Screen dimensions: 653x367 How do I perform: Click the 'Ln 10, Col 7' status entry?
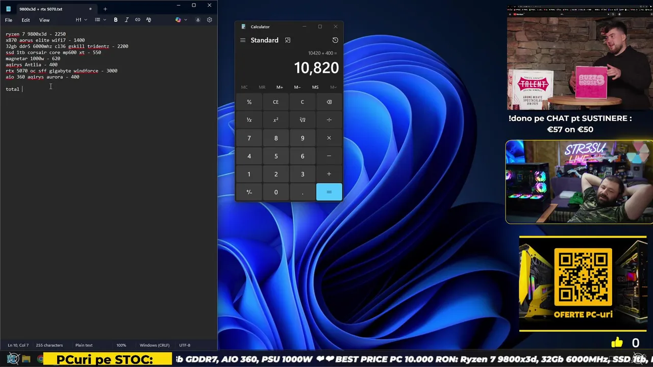click(x=18, y=345)
